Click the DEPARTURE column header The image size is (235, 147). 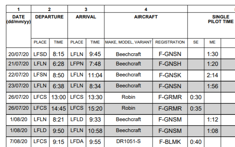click(49, 25)
